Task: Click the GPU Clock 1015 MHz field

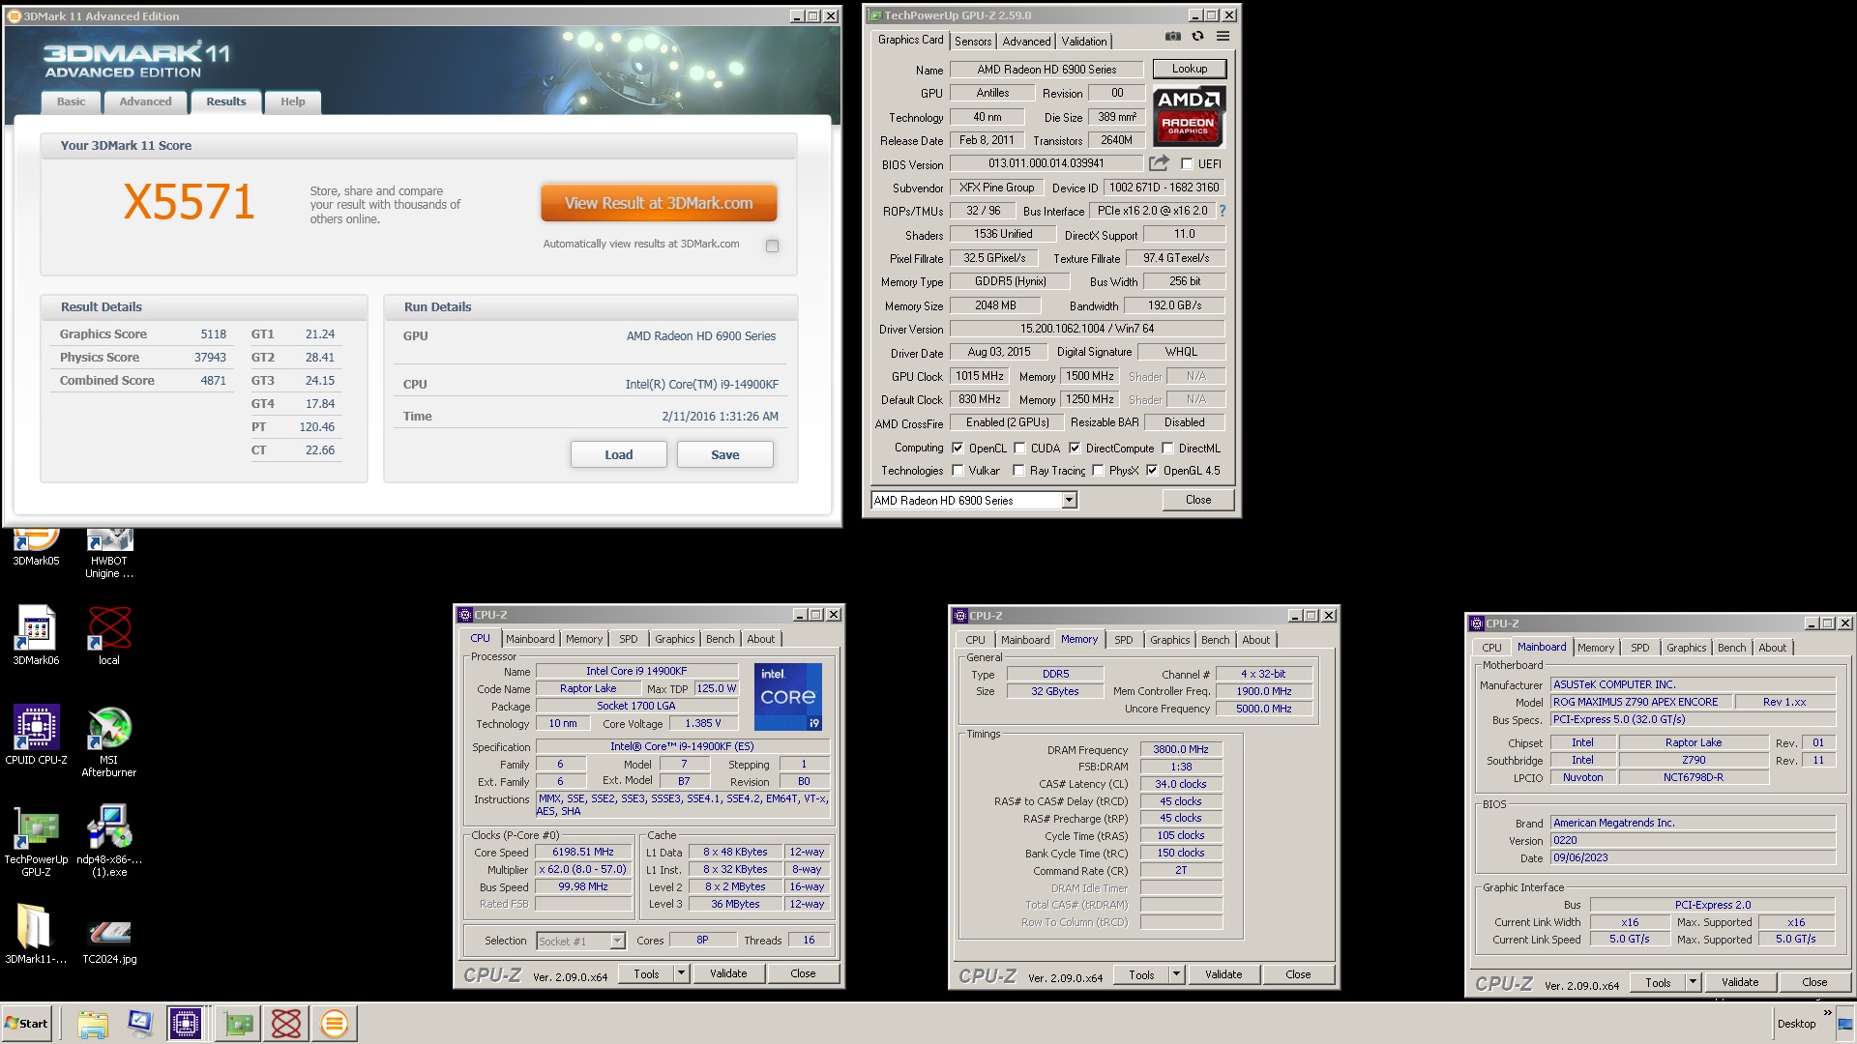Action: tap(979, 376)
